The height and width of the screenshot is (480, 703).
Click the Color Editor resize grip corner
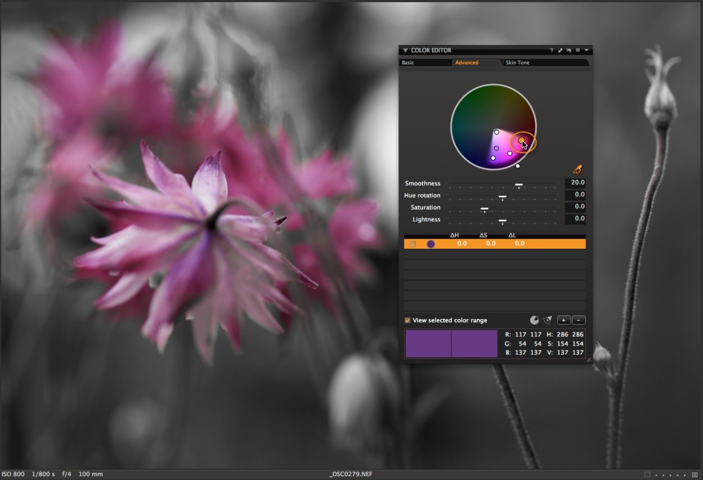[x=589, y=360]
